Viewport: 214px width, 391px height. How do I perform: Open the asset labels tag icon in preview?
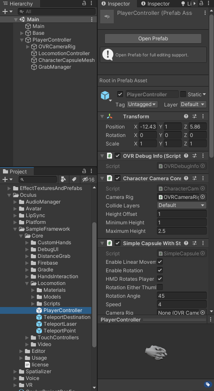point(207,384)
